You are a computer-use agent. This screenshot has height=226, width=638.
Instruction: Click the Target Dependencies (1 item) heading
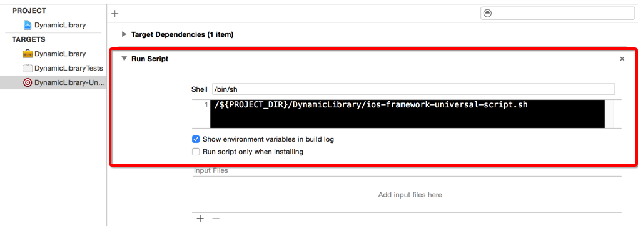coord(182,34)
